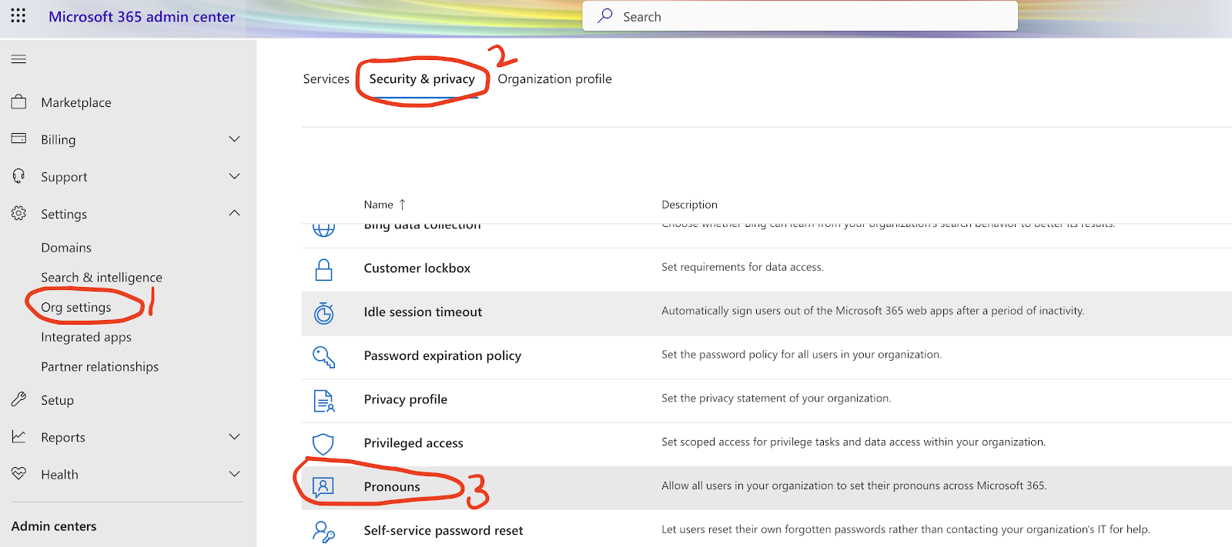Click the 'Set scoped access' description
The height and width of the screenshot is (547, 1232).
point(853,442)
